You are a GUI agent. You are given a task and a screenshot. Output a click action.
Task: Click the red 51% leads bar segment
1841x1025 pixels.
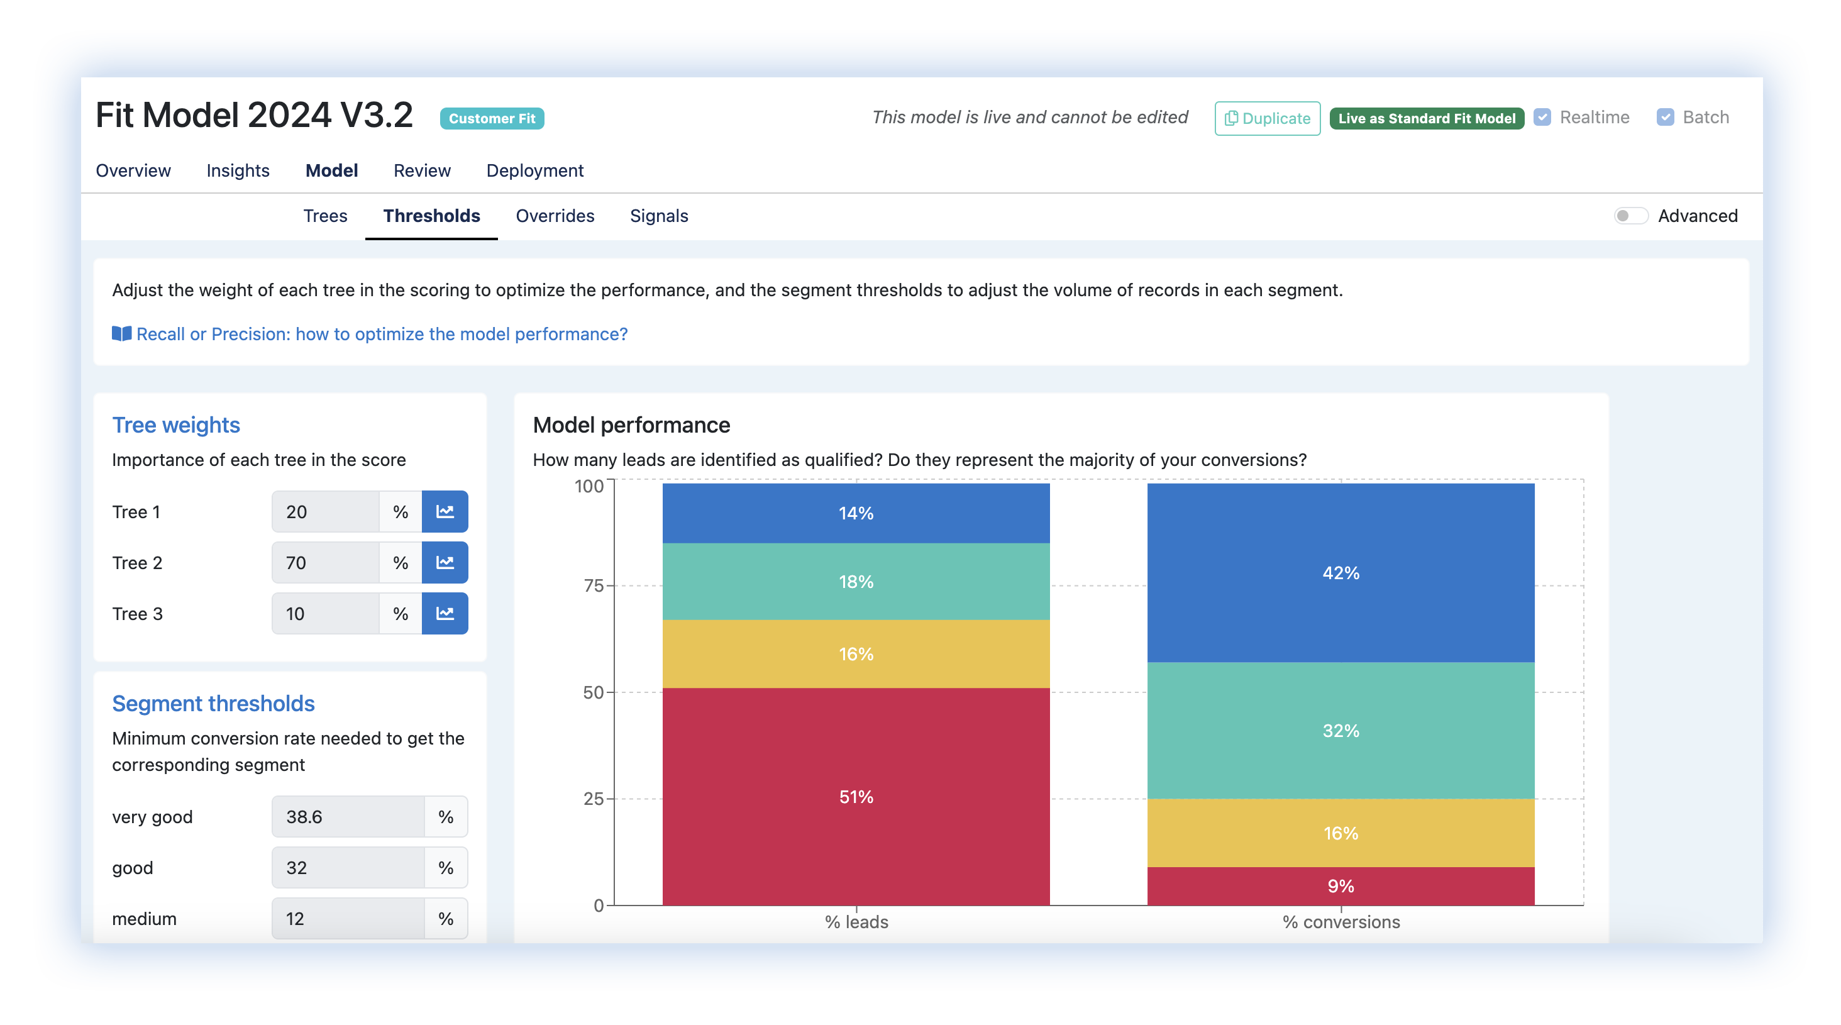click(856, 796)
